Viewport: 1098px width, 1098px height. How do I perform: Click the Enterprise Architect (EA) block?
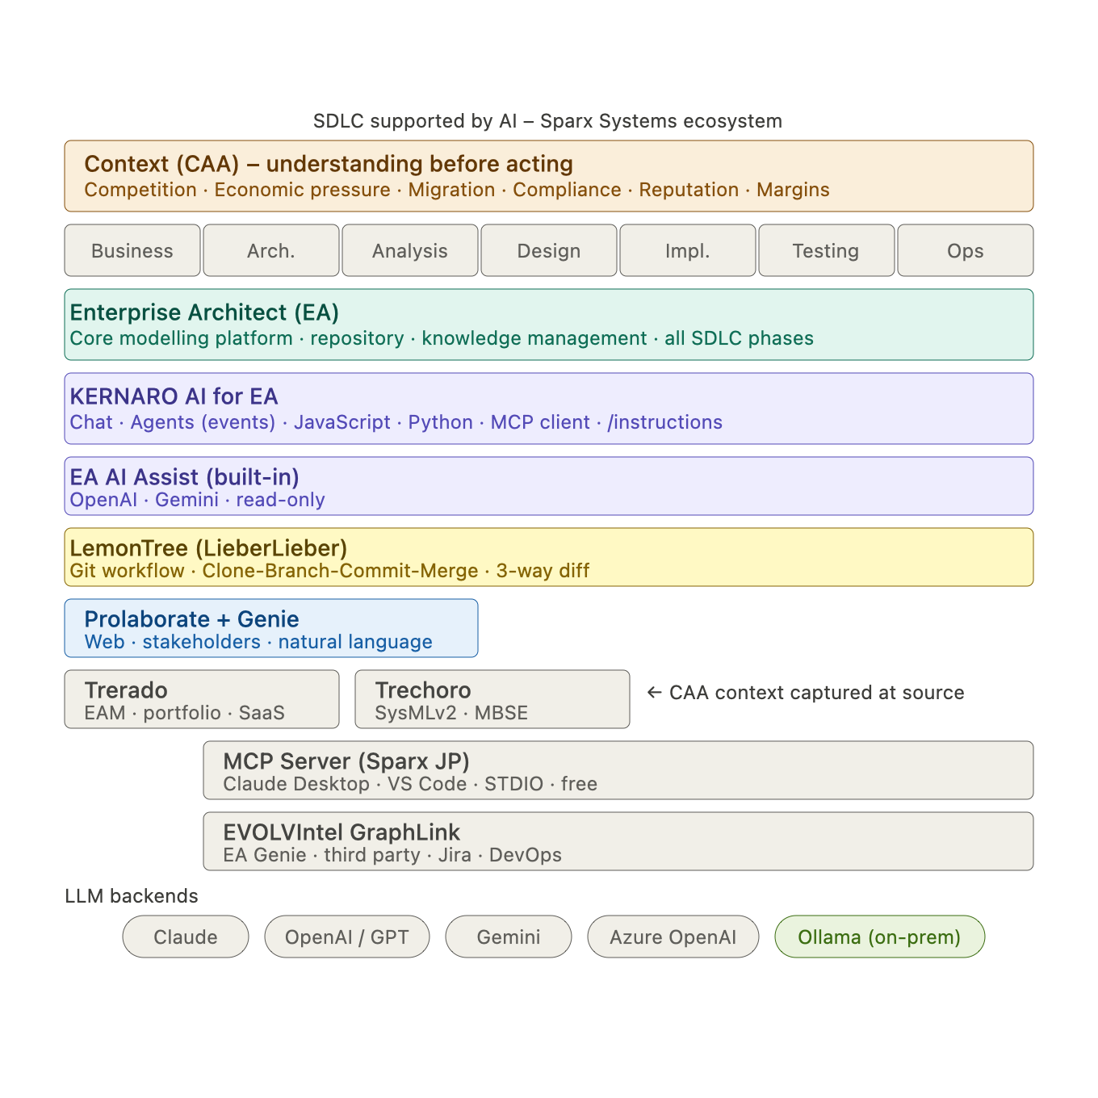click(x=549, y=325)
